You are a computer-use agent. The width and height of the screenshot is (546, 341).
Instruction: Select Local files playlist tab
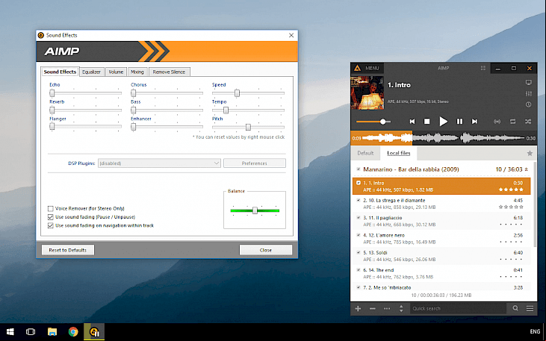click(398, 153)
